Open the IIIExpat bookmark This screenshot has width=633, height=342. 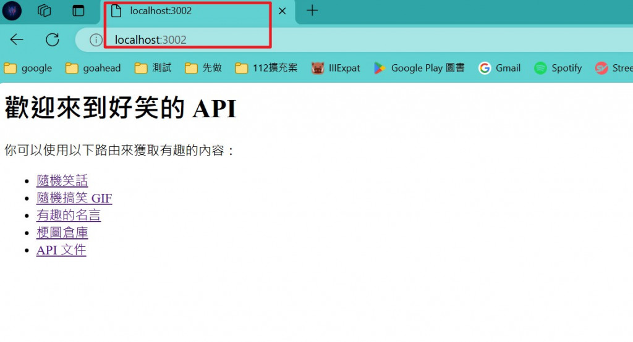pyautogui.click(x=336, y=68)
